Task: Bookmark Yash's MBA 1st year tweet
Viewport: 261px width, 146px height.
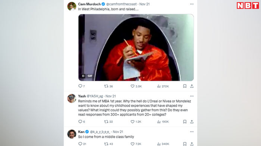Action: tap(185, 122)
